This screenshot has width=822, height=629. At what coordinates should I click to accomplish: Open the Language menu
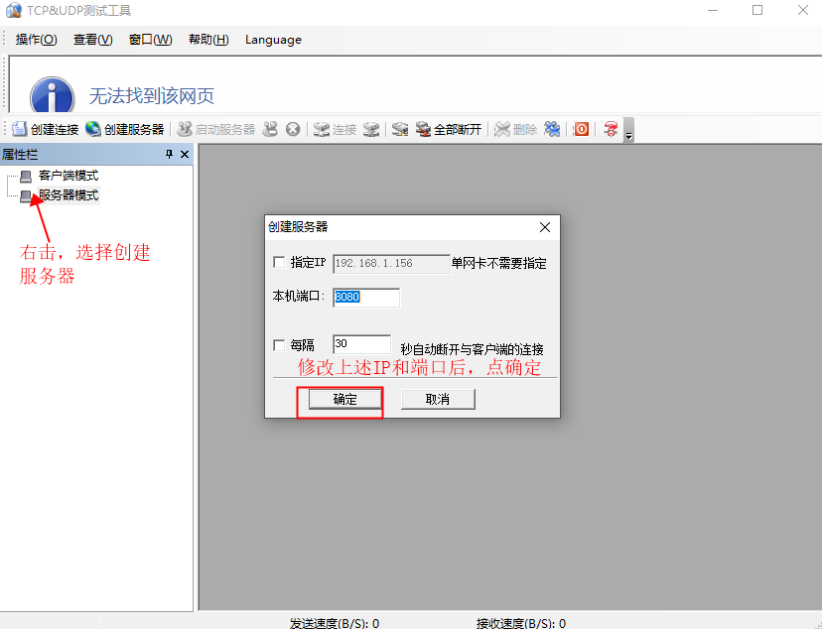pos(273,40)
